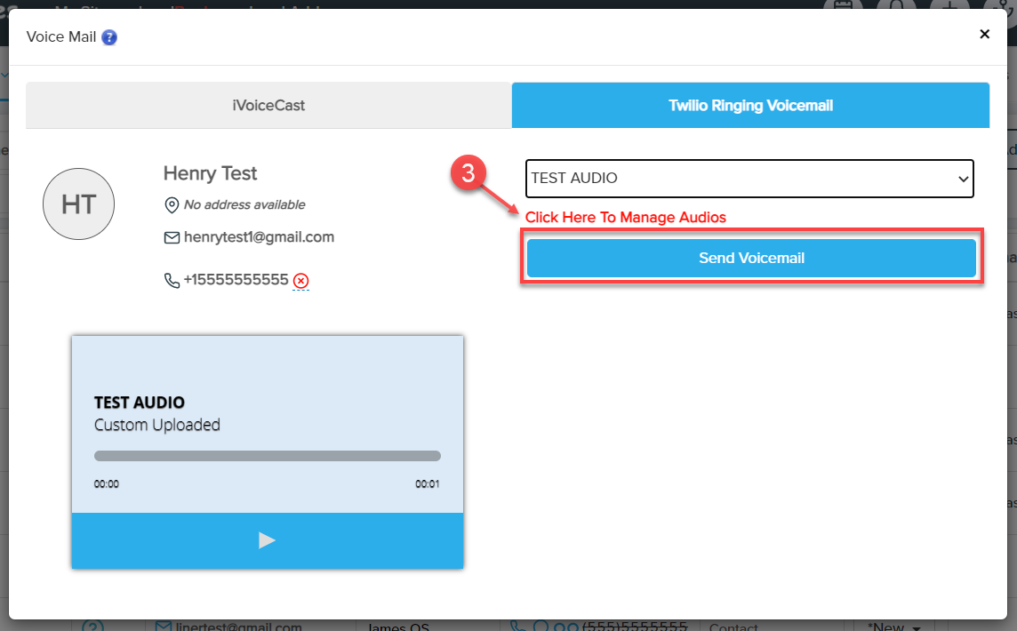Remove phone number with red X icon

click(300, 282)
